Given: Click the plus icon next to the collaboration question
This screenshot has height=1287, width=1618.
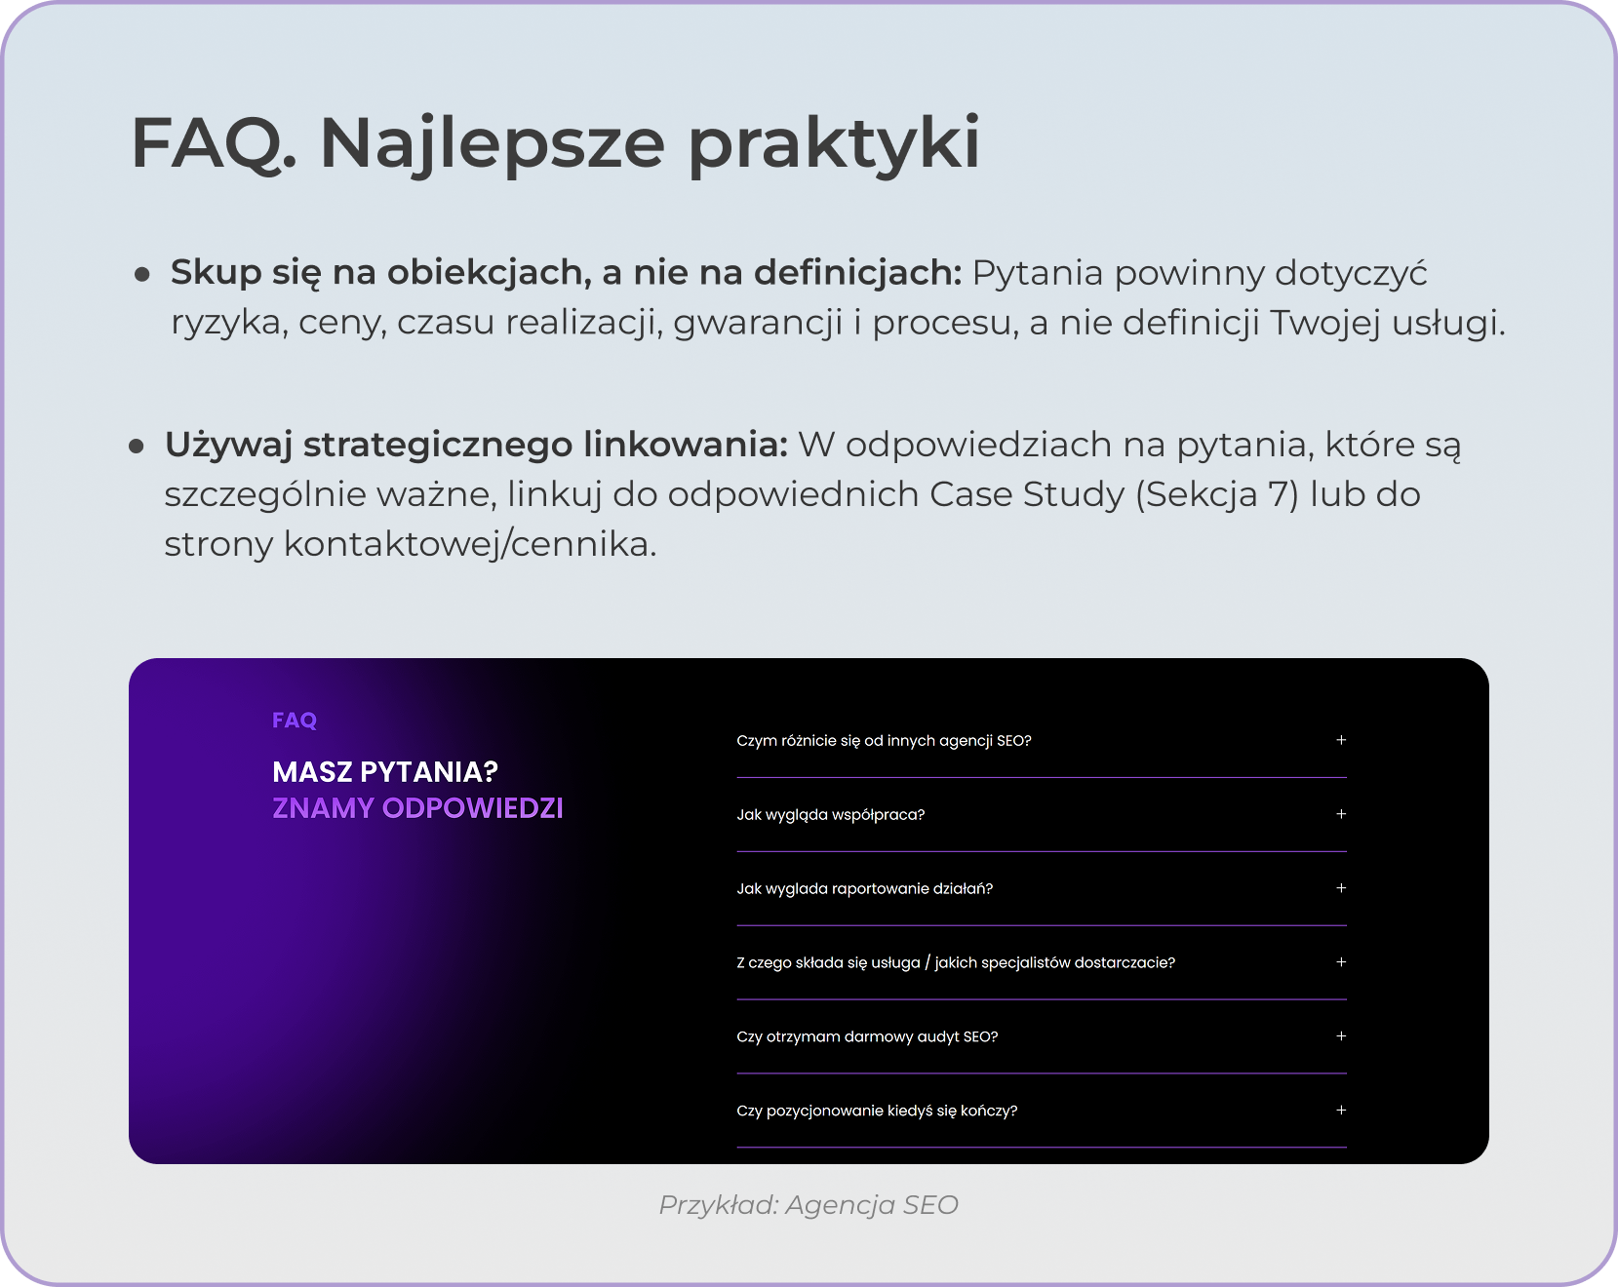Looking at the screenshot, I should (1342, 813).
